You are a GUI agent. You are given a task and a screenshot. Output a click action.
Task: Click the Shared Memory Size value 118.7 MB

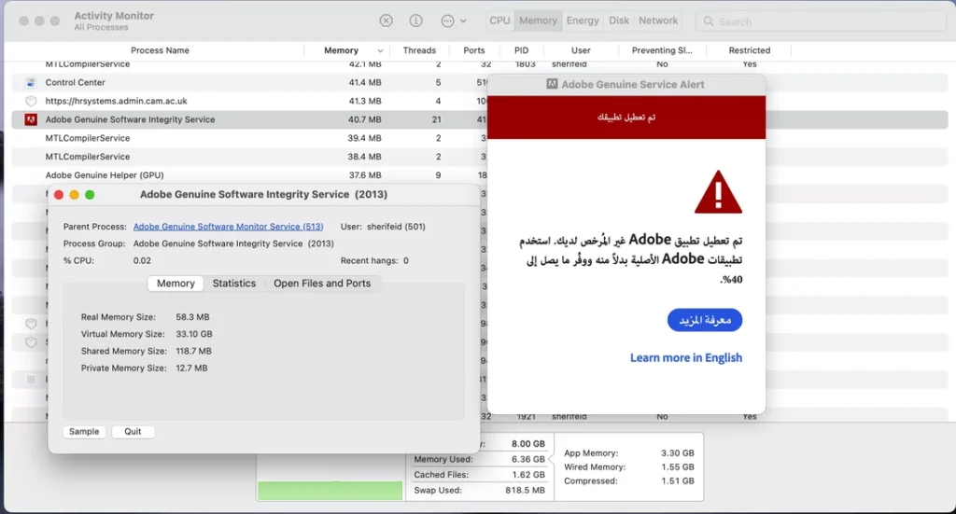tap(194, 352)
